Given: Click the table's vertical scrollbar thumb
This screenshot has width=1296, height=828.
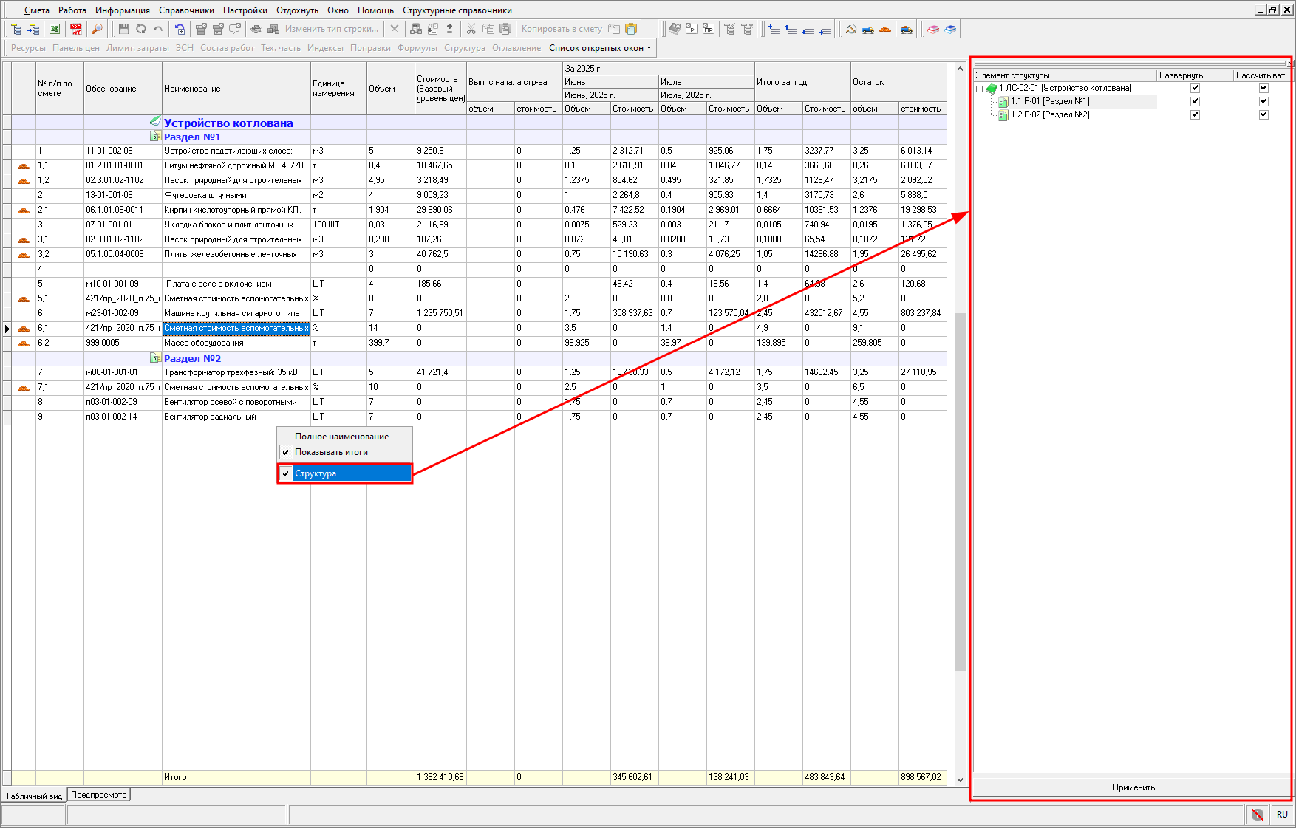Looking at the screenshot, I should [x=960, y=491].
